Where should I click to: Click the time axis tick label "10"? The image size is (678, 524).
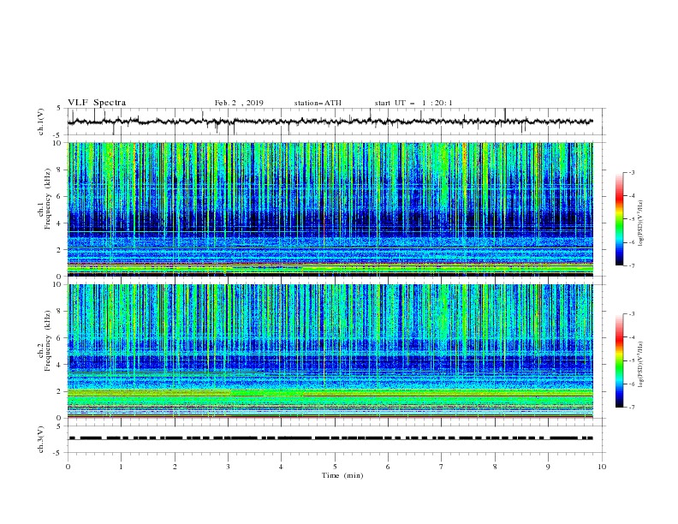(x=602, y=467)
